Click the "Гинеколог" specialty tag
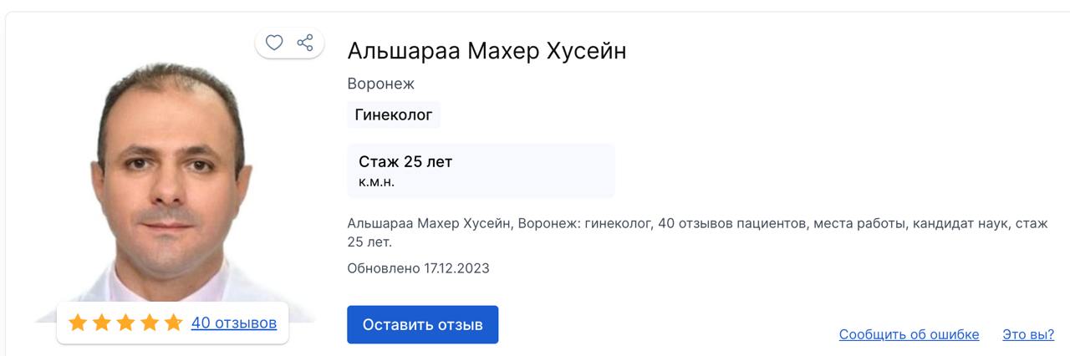Viewport: 1070px width, 356px height. click(394, 115)
